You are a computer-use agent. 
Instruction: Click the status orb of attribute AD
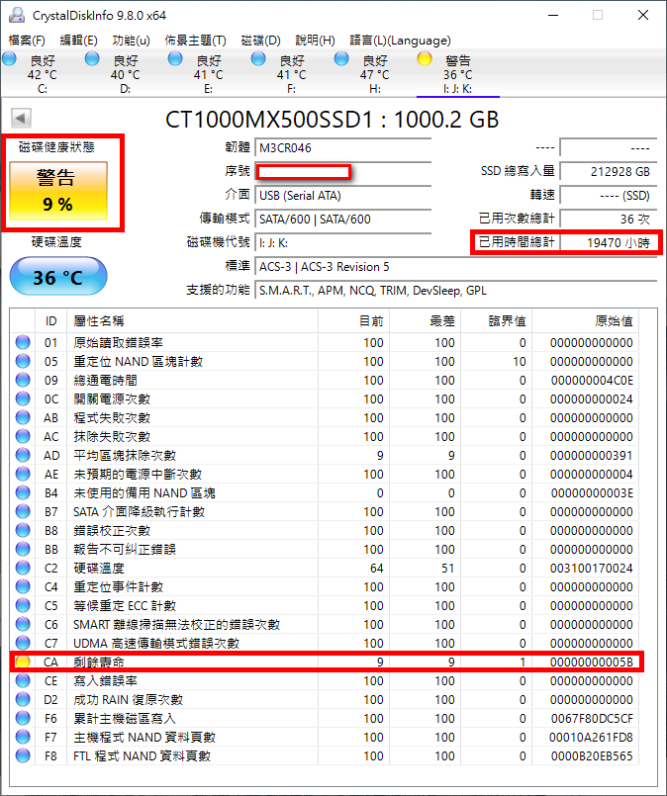(x=23, y=455)
